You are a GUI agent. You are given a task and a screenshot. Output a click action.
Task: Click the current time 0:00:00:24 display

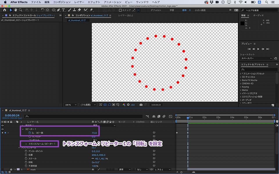coord(12,115)
